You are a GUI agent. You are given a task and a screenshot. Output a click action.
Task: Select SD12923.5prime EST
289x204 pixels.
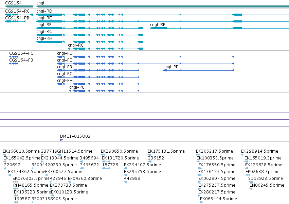click(266, 178)
